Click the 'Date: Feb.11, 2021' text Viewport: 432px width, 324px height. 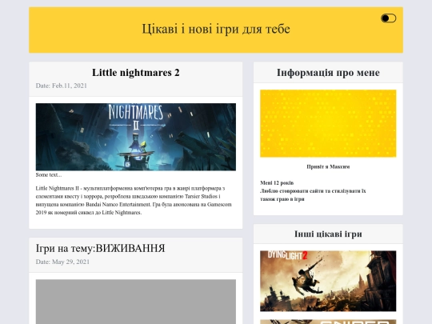(x=61, y=86)
